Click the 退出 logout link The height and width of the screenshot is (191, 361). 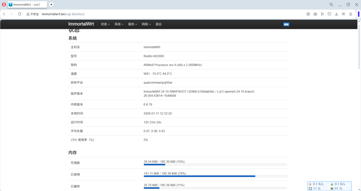[x=158, y=24]
